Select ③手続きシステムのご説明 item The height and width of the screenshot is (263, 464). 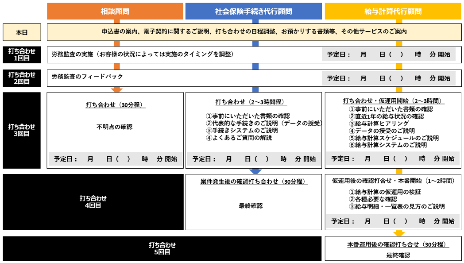[x=242, y=131]
